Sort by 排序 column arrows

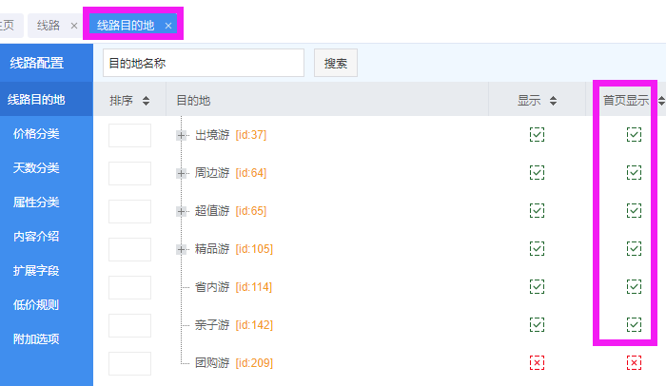click(146, 100)
